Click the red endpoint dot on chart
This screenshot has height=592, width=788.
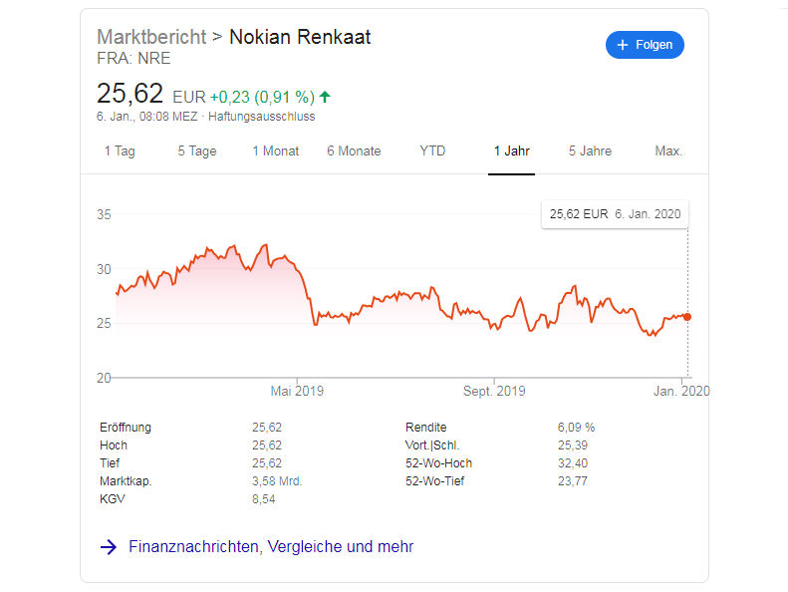[687, 317]
